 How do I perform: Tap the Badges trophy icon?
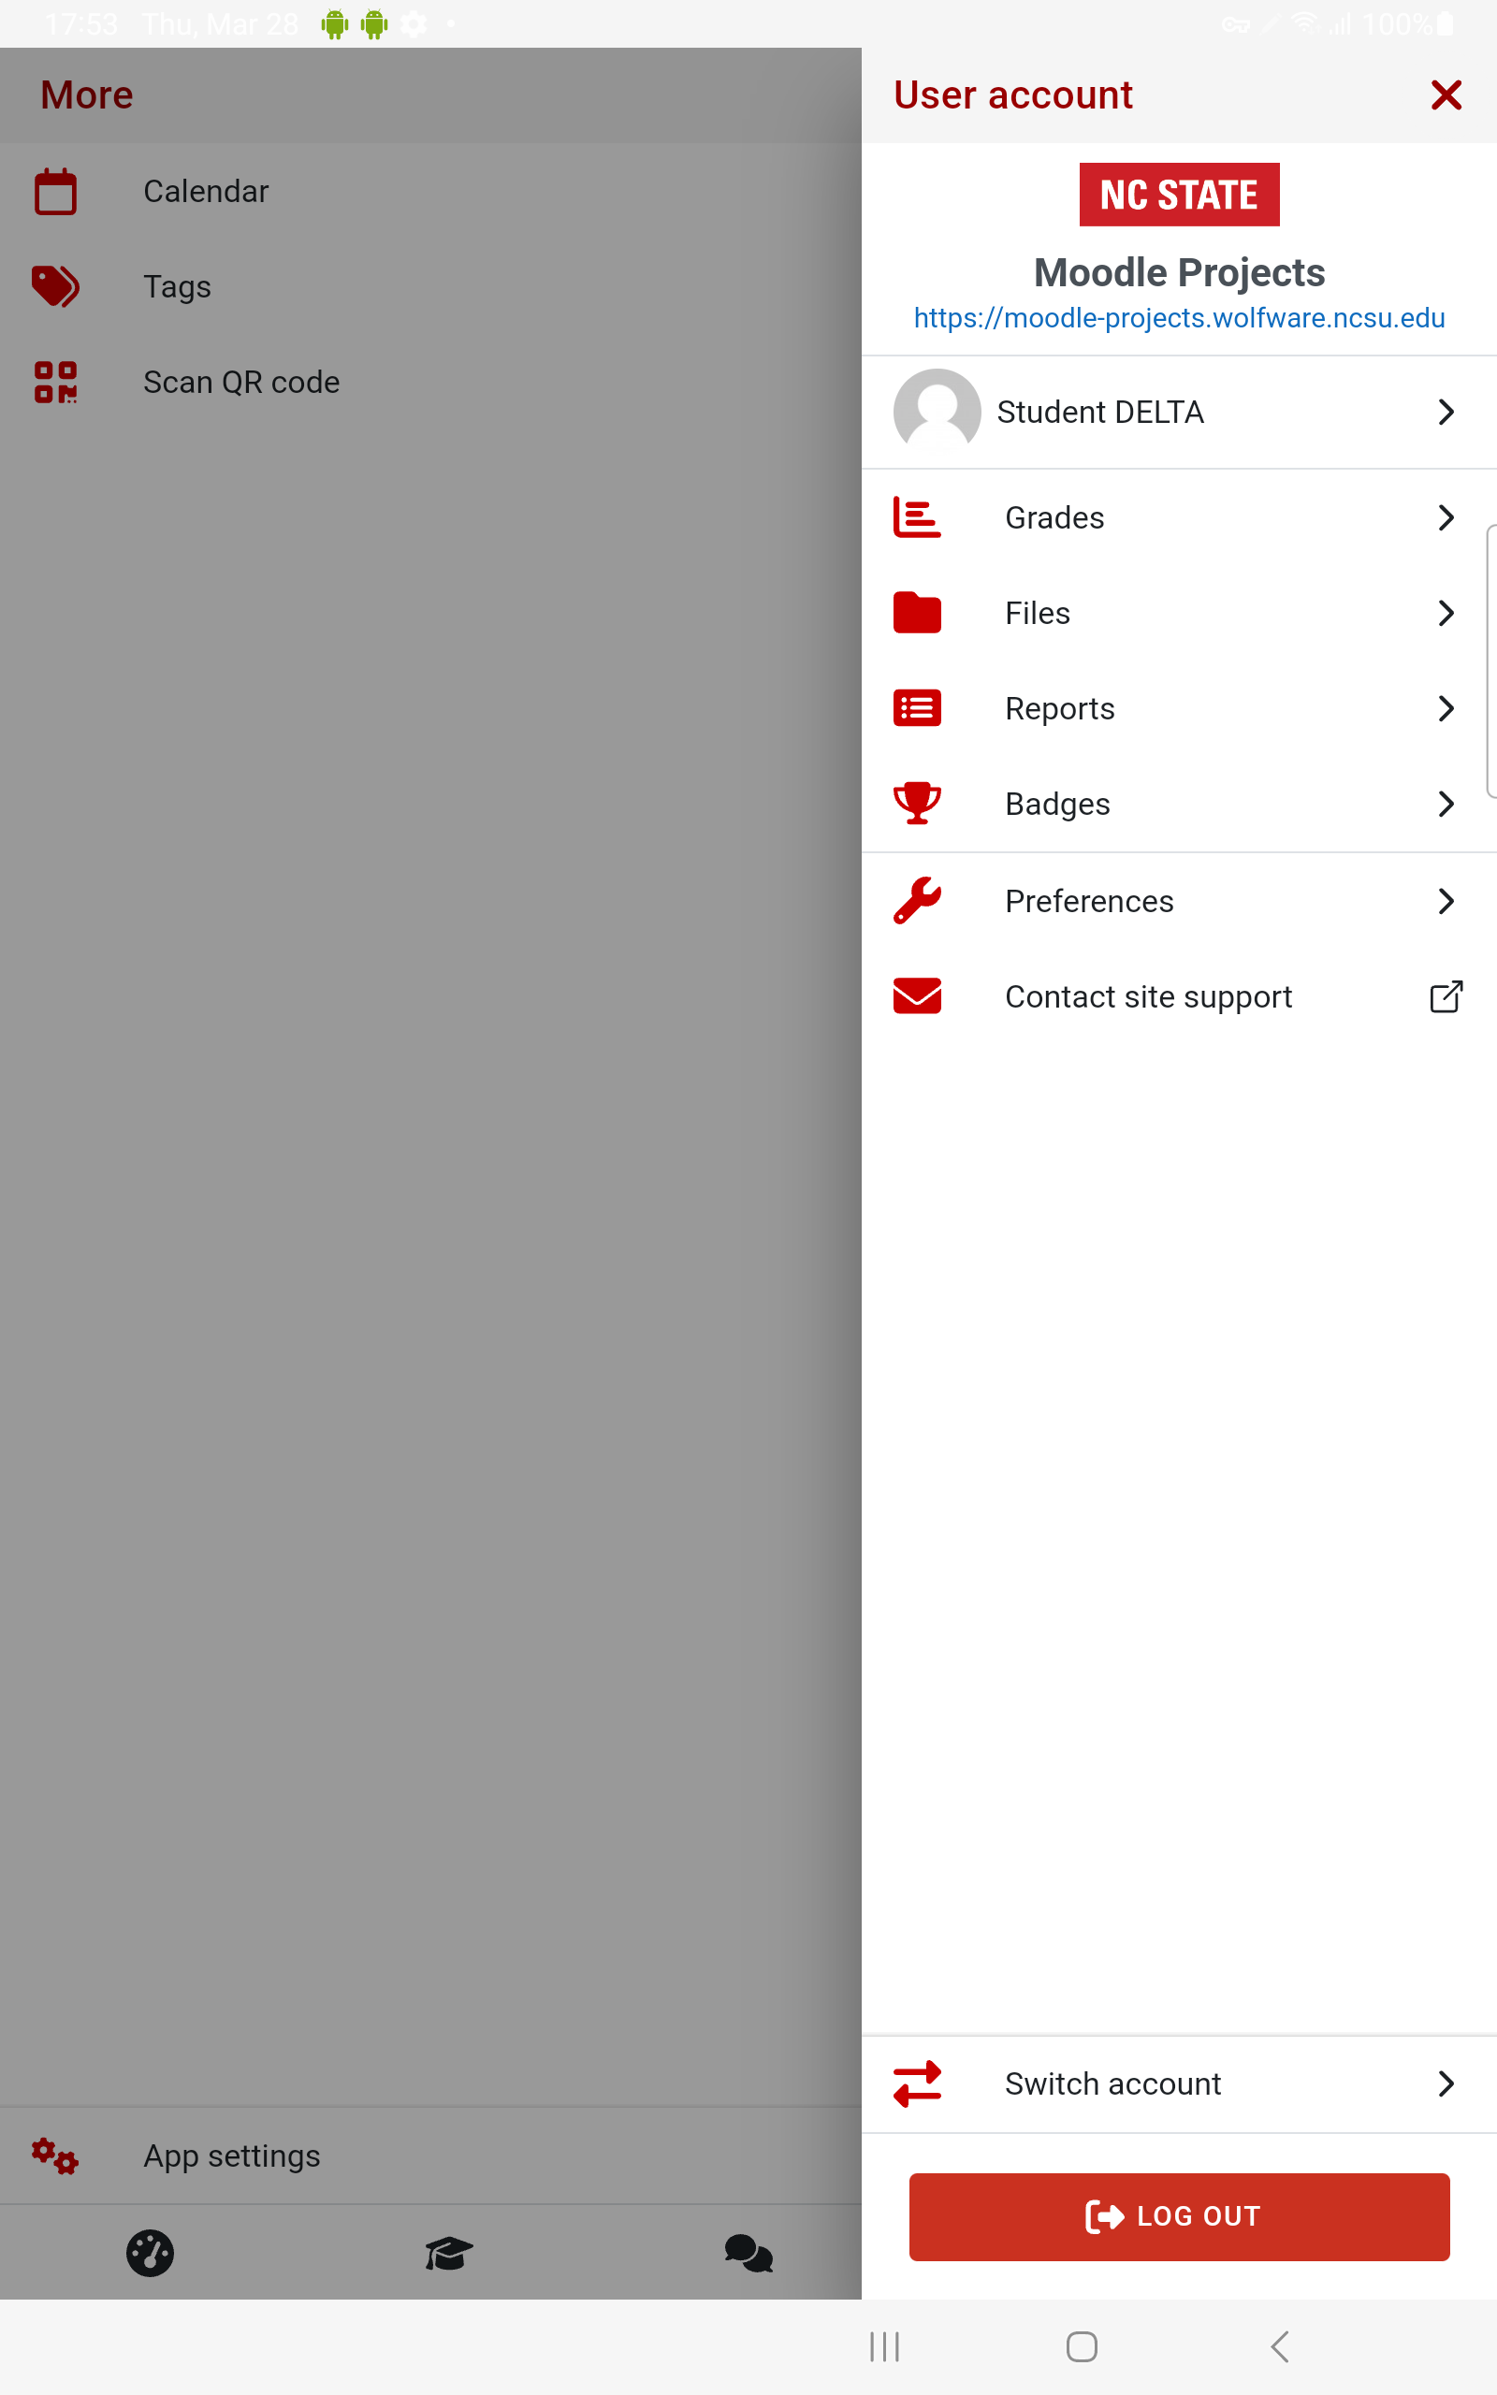click(917, 803)
